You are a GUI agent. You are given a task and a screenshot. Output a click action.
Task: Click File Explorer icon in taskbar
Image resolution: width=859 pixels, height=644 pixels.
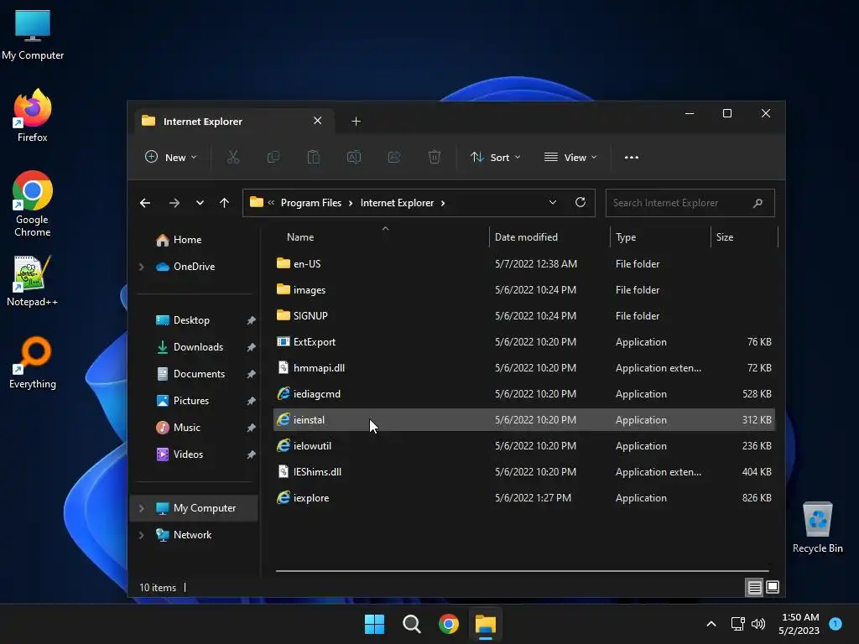pos(486,624)
